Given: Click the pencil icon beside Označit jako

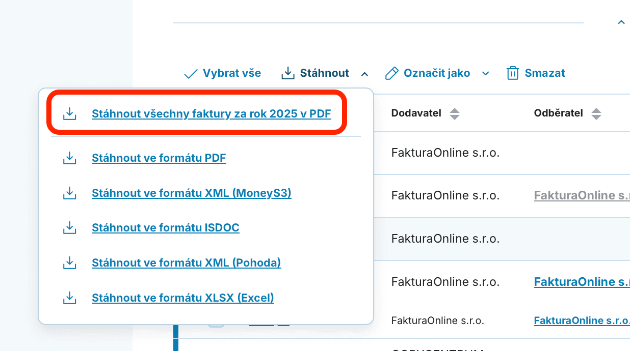Looking at the screenshot, I should [391, 73].
